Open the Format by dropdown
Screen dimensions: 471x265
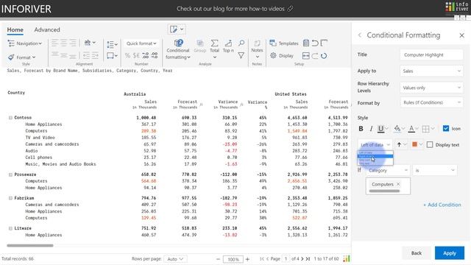click(431, 102)
